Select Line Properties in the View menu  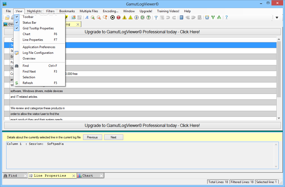pyautogui.click(x=39, y=40)
